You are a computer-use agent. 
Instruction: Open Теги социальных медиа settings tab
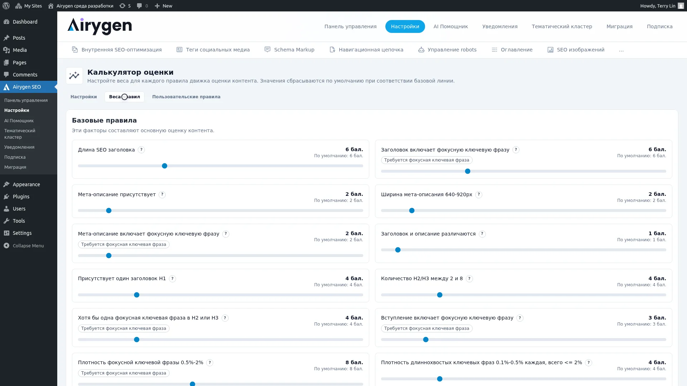[213, 50]
